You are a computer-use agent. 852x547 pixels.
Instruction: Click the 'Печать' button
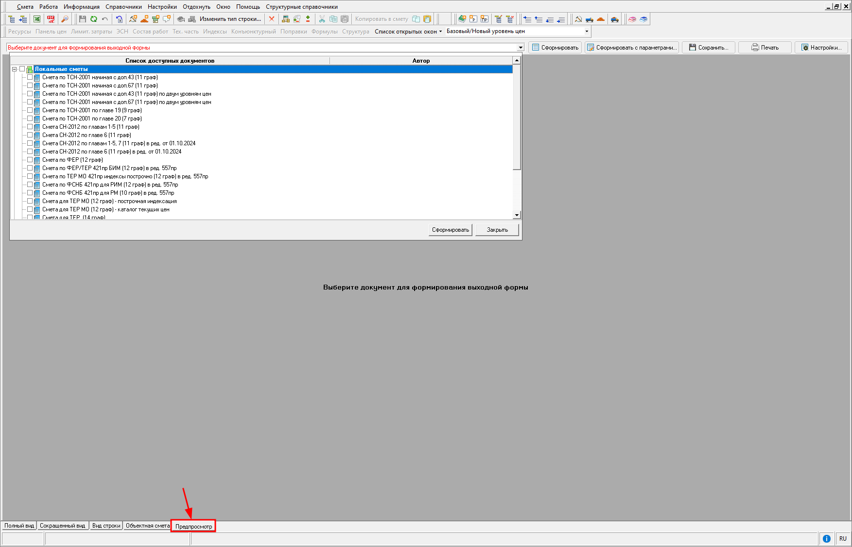coord(765,48)
